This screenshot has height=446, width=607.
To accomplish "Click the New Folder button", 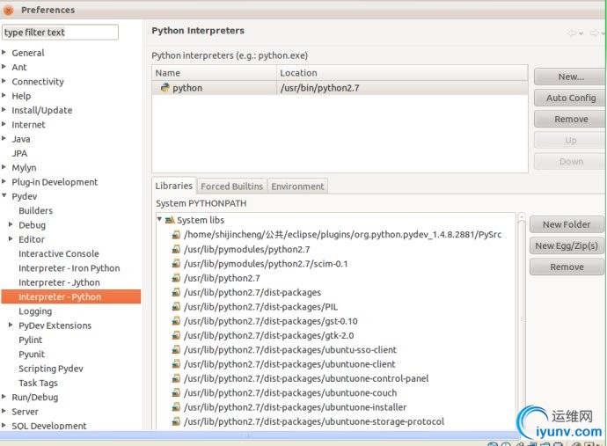I will point(567,224).
